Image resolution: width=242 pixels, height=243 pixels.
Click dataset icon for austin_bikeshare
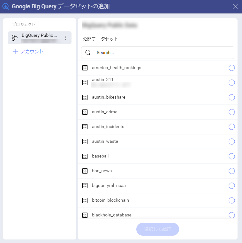(85, 97)
